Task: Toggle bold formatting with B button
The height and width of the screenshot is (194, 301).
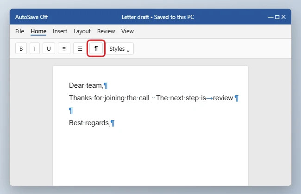Action: pos(21,48)
